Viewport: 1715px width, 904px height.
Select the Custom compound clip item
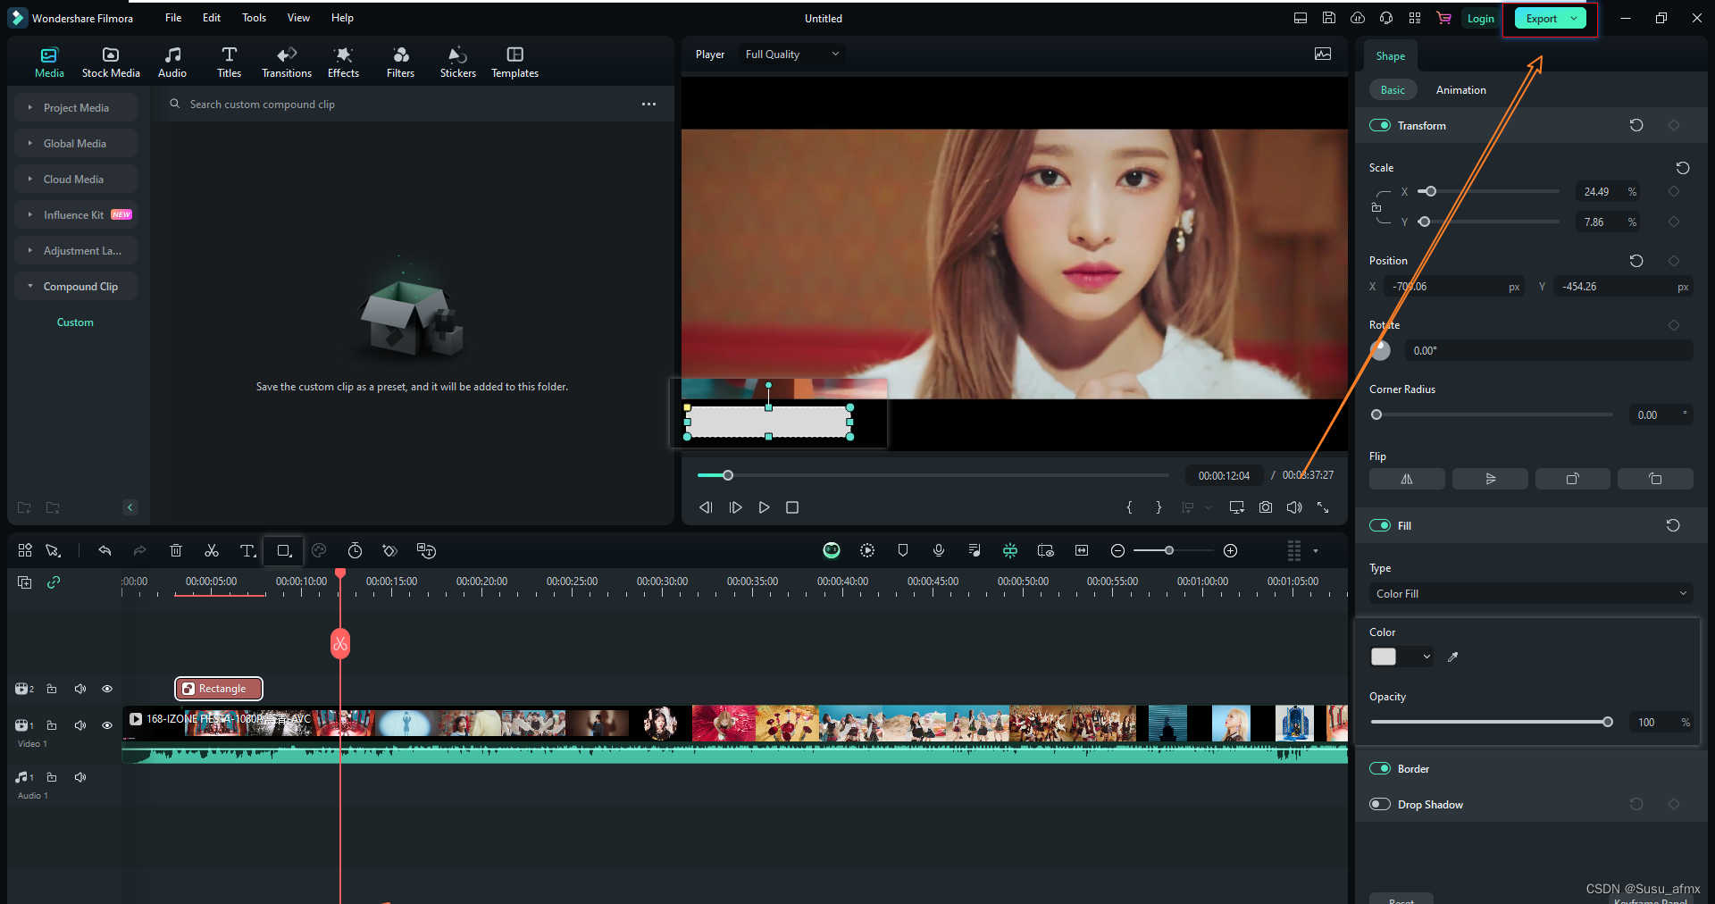coord(75,322)
